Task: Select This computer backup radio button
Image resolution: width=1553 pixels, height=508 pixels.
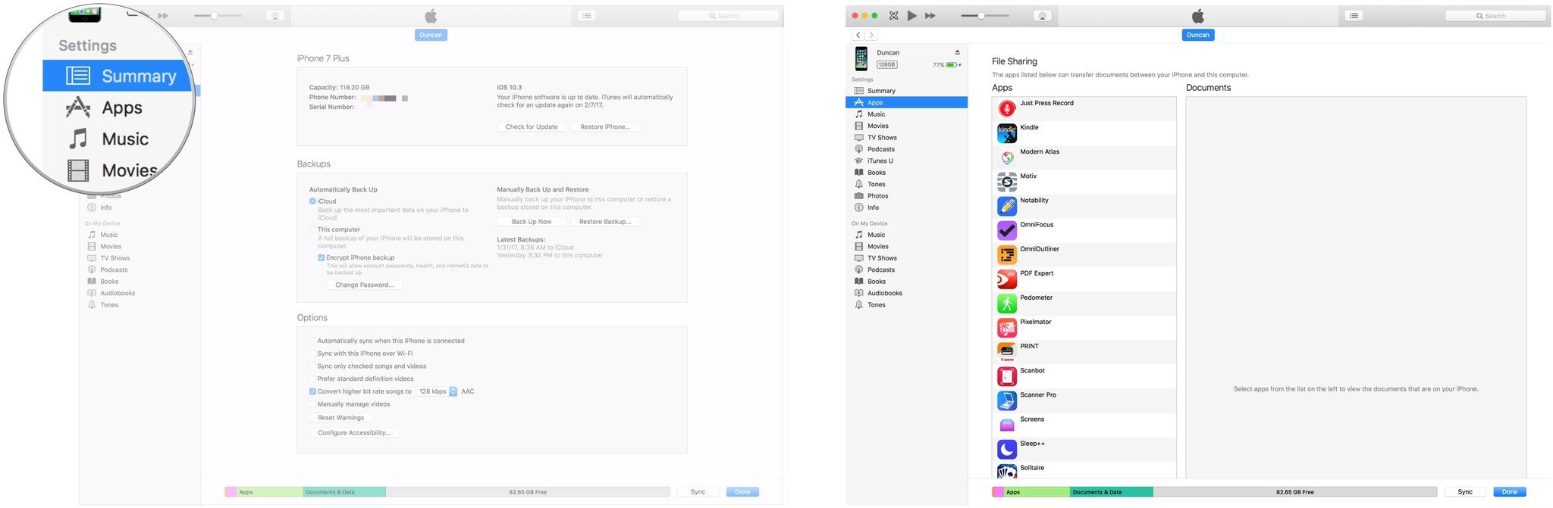Action: [x=312, y=229]
